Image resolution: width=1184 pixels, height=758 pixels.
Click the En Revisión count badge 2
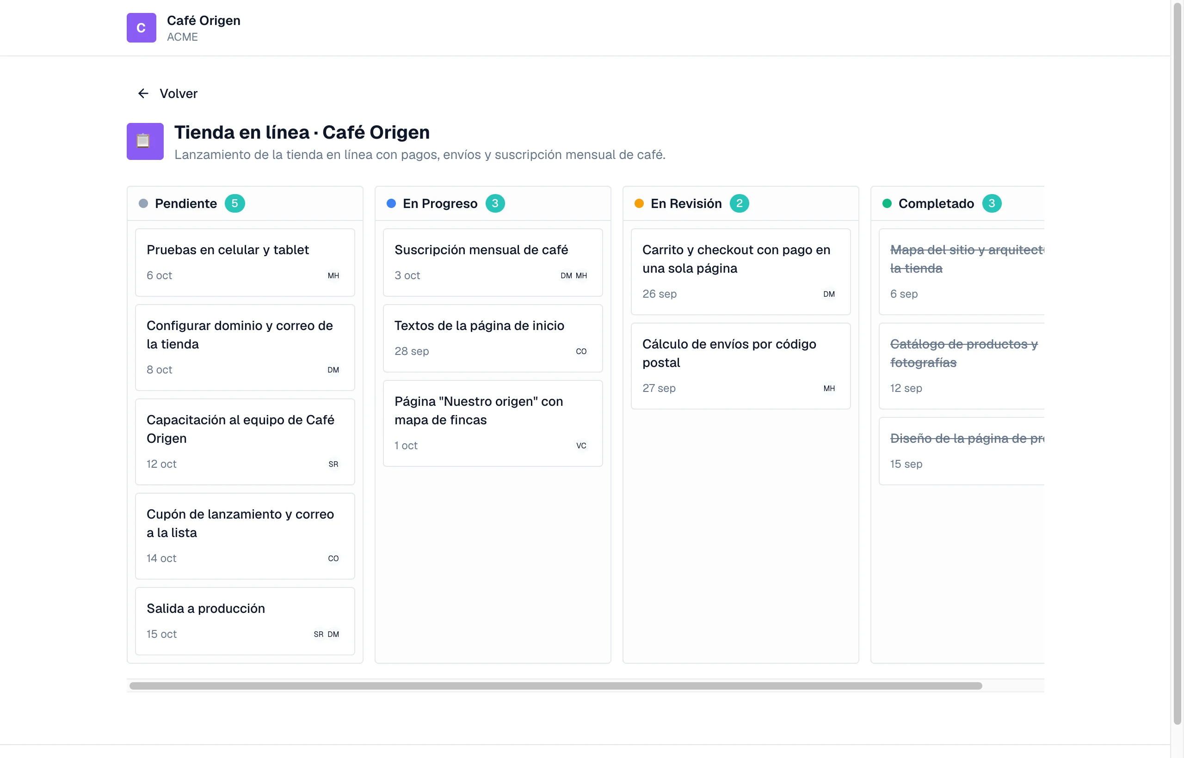739,203
